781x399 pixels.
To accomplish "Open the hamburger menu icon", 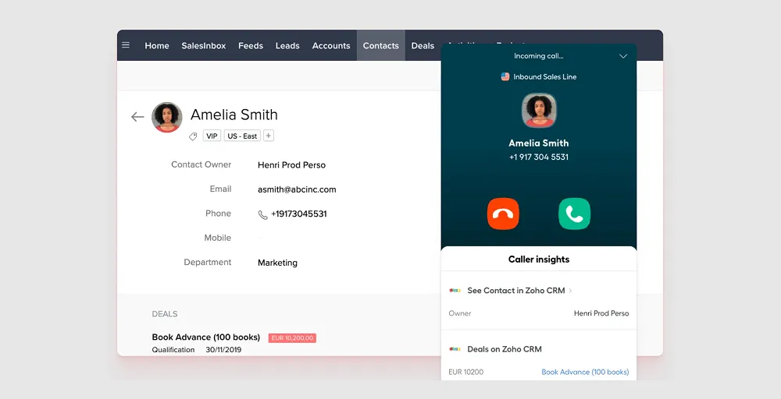I will pos(126,45).
